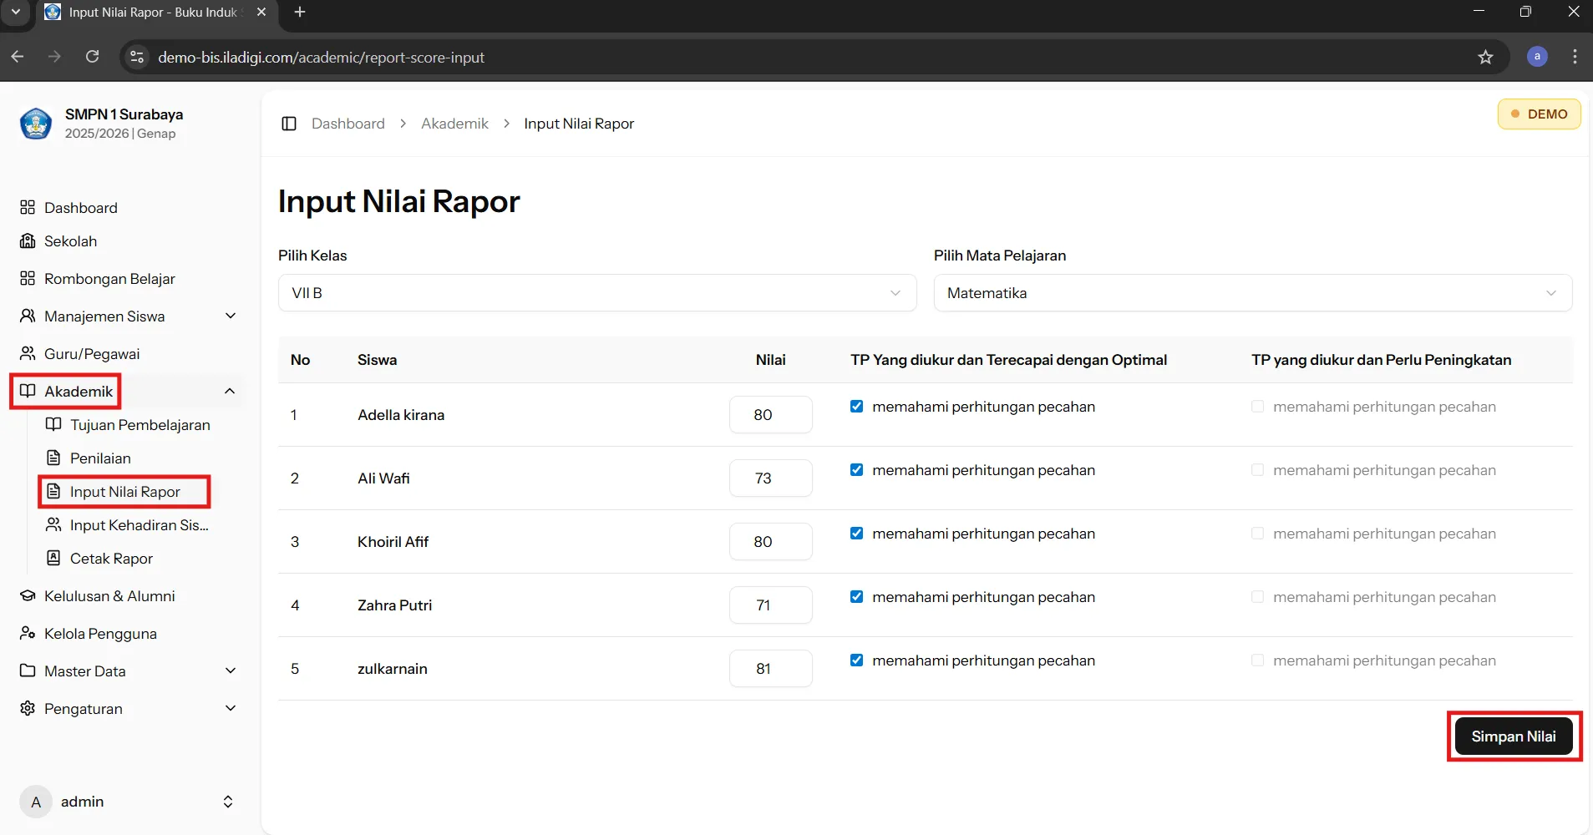Image resolution: width=1593 pixels, height=835 pixels.
Task: Select Input Nilai Rapor submenu
Action: tap(124, 492)
